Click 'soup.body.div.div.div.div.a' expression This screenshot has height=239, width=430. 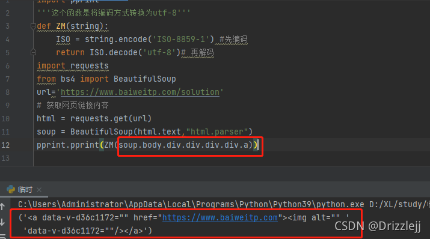click(184, 145)
